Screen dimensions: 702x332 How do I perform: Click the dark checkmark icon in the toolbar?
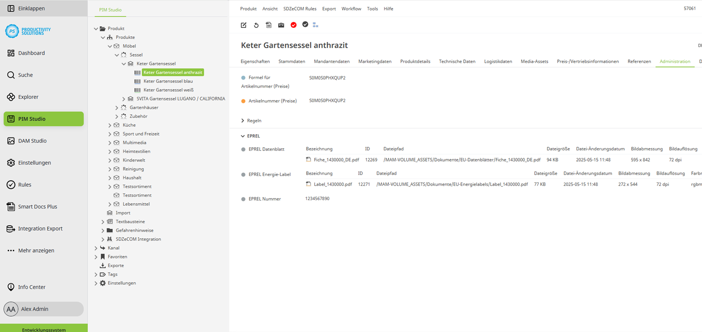click(x=305, y=25)
